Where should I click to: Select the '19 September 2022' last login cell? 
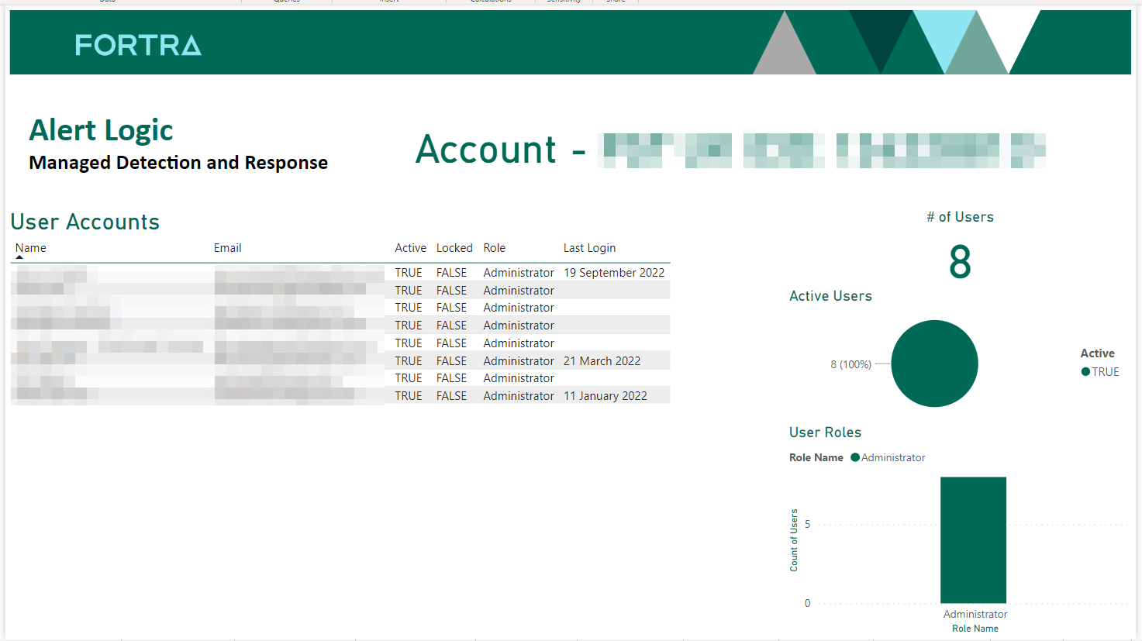(614, 273)
